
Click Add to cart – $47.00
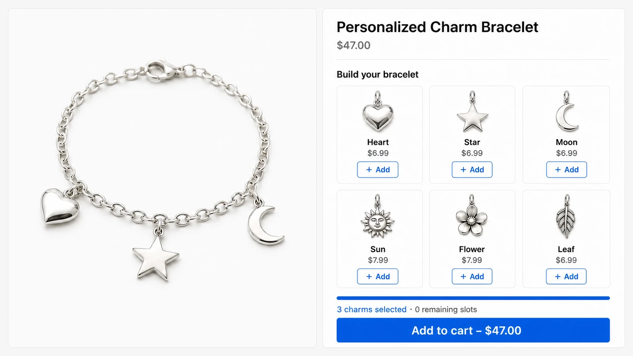click(x=473, y=330)
